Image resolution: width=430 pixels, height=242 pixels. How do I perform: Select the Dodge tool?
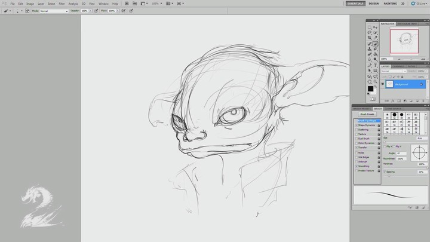pos(376,59)
